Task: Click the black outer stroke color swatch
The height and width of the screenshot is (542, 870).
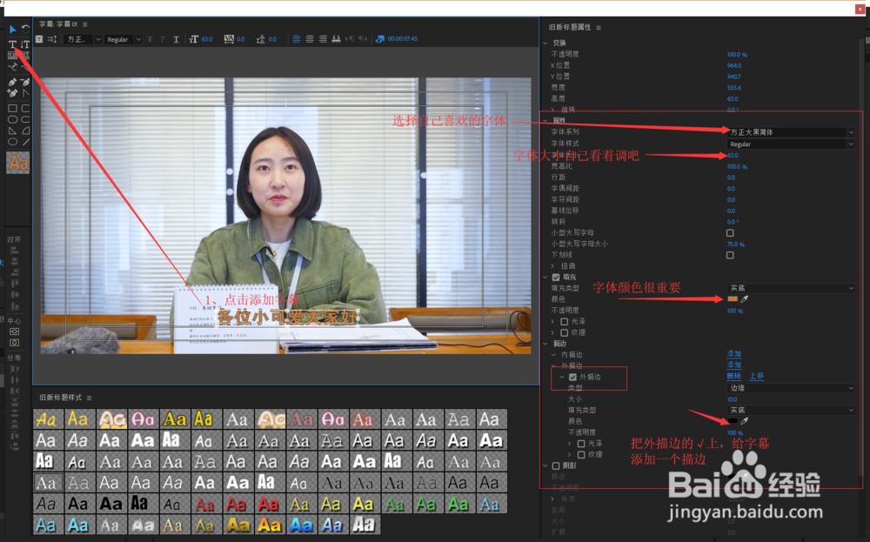Action: 733,421
